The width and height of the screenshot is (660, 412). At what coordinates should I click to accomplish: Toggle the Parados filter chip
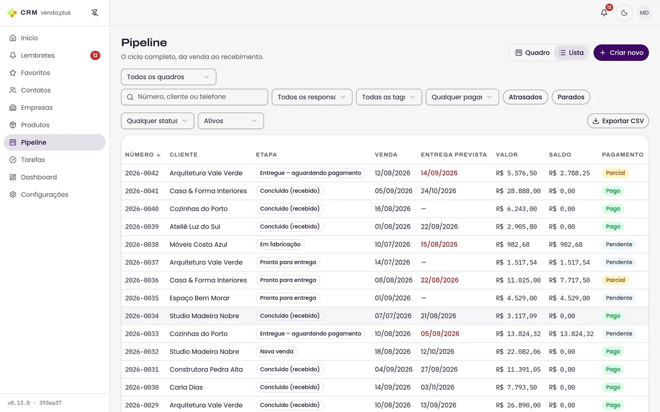click(571, 97)
